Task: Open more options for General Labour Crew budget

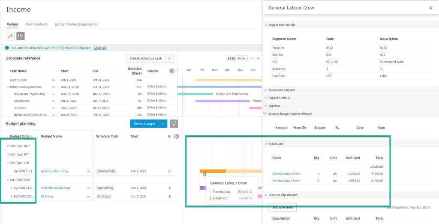Action: (88, 171)
